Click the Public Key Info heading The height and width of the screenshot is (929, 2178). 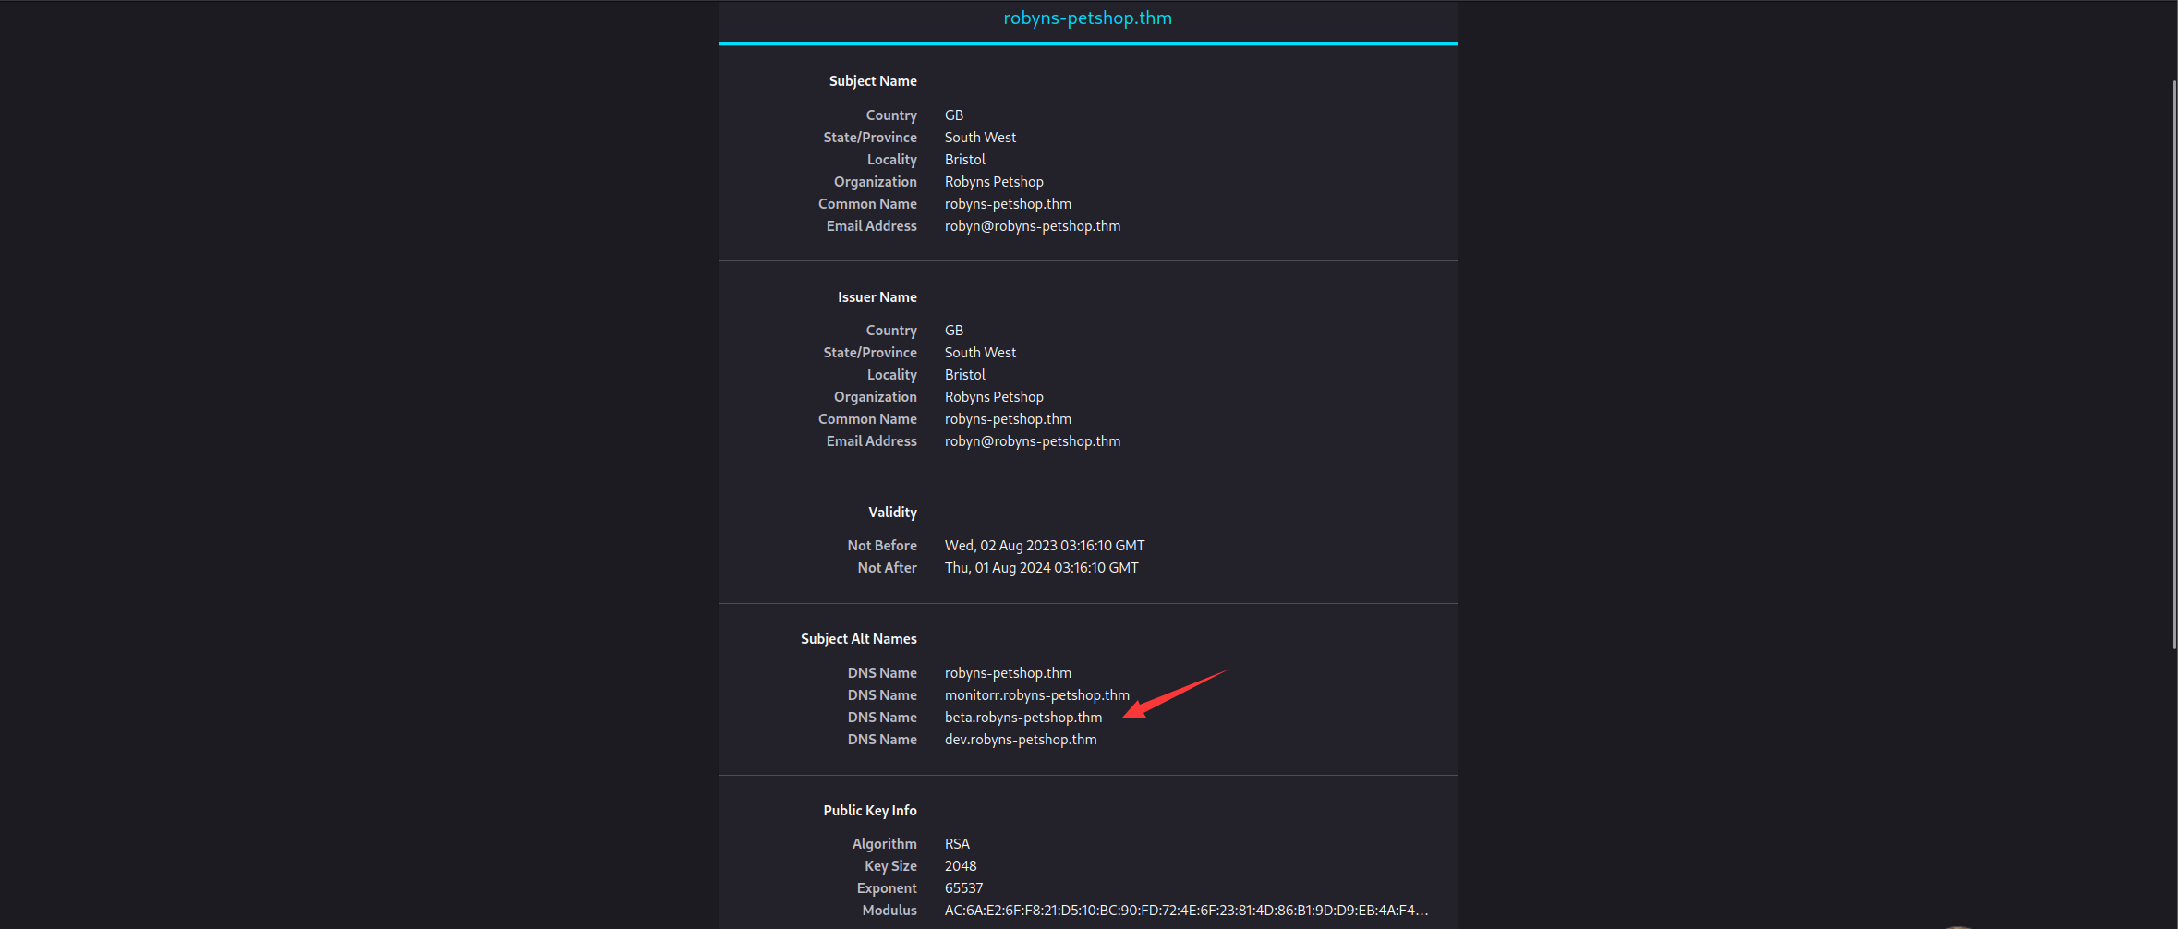click(869, 811)
